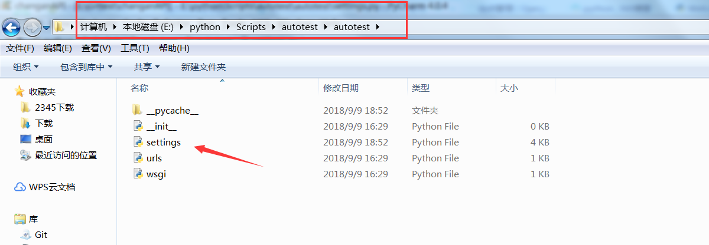Click the Forward navigation arrow button
Viewport: 709px width, 245px height.
[x=32, y=27]
